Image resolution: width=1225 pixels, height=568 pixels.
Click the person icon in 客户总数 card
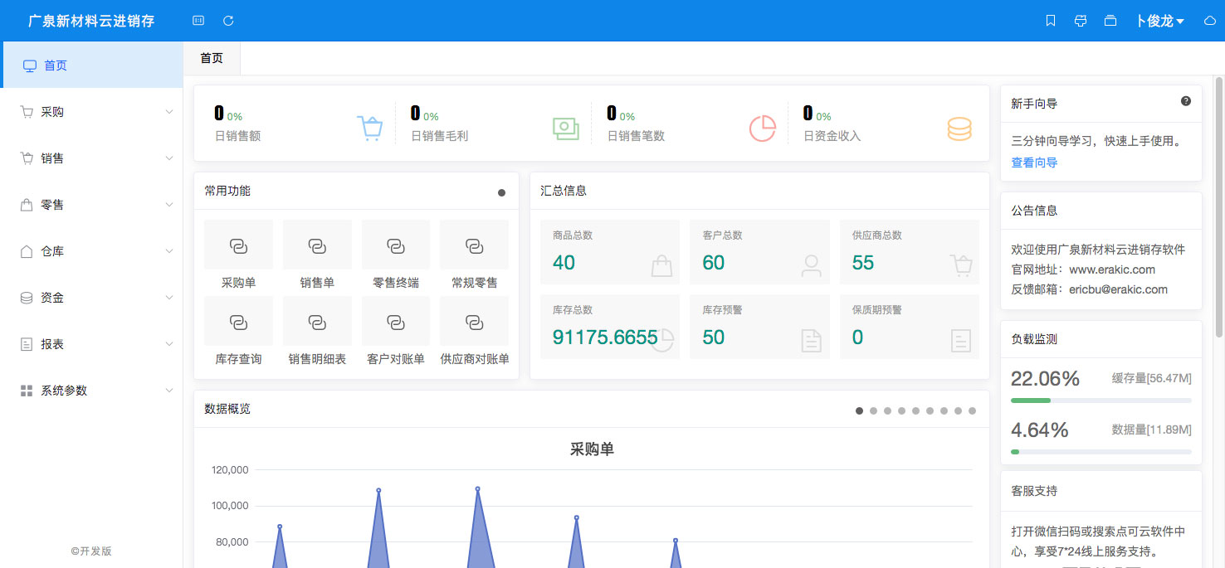pos(811,265)
